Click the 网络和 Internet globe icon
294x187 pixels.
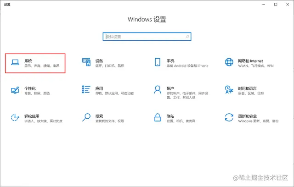point(229,62)
